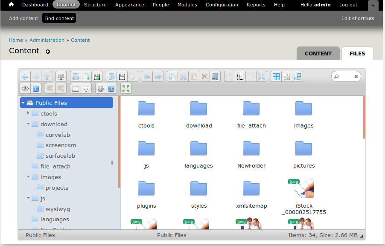
Task: Create a new folder via toolbar icon
Action: tap(76, 77)
